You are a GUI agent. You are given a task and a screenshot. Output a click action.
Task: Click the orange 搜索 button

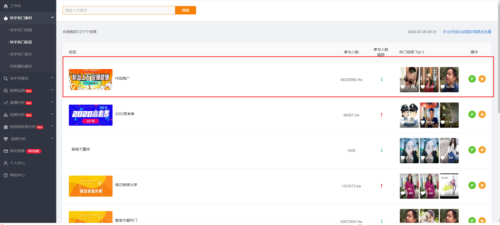186,10
